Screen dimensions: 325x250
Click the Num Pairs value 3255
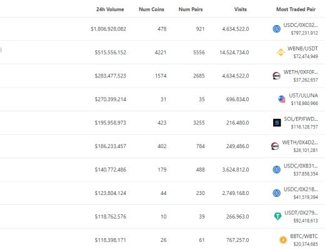tap(199, 122)
